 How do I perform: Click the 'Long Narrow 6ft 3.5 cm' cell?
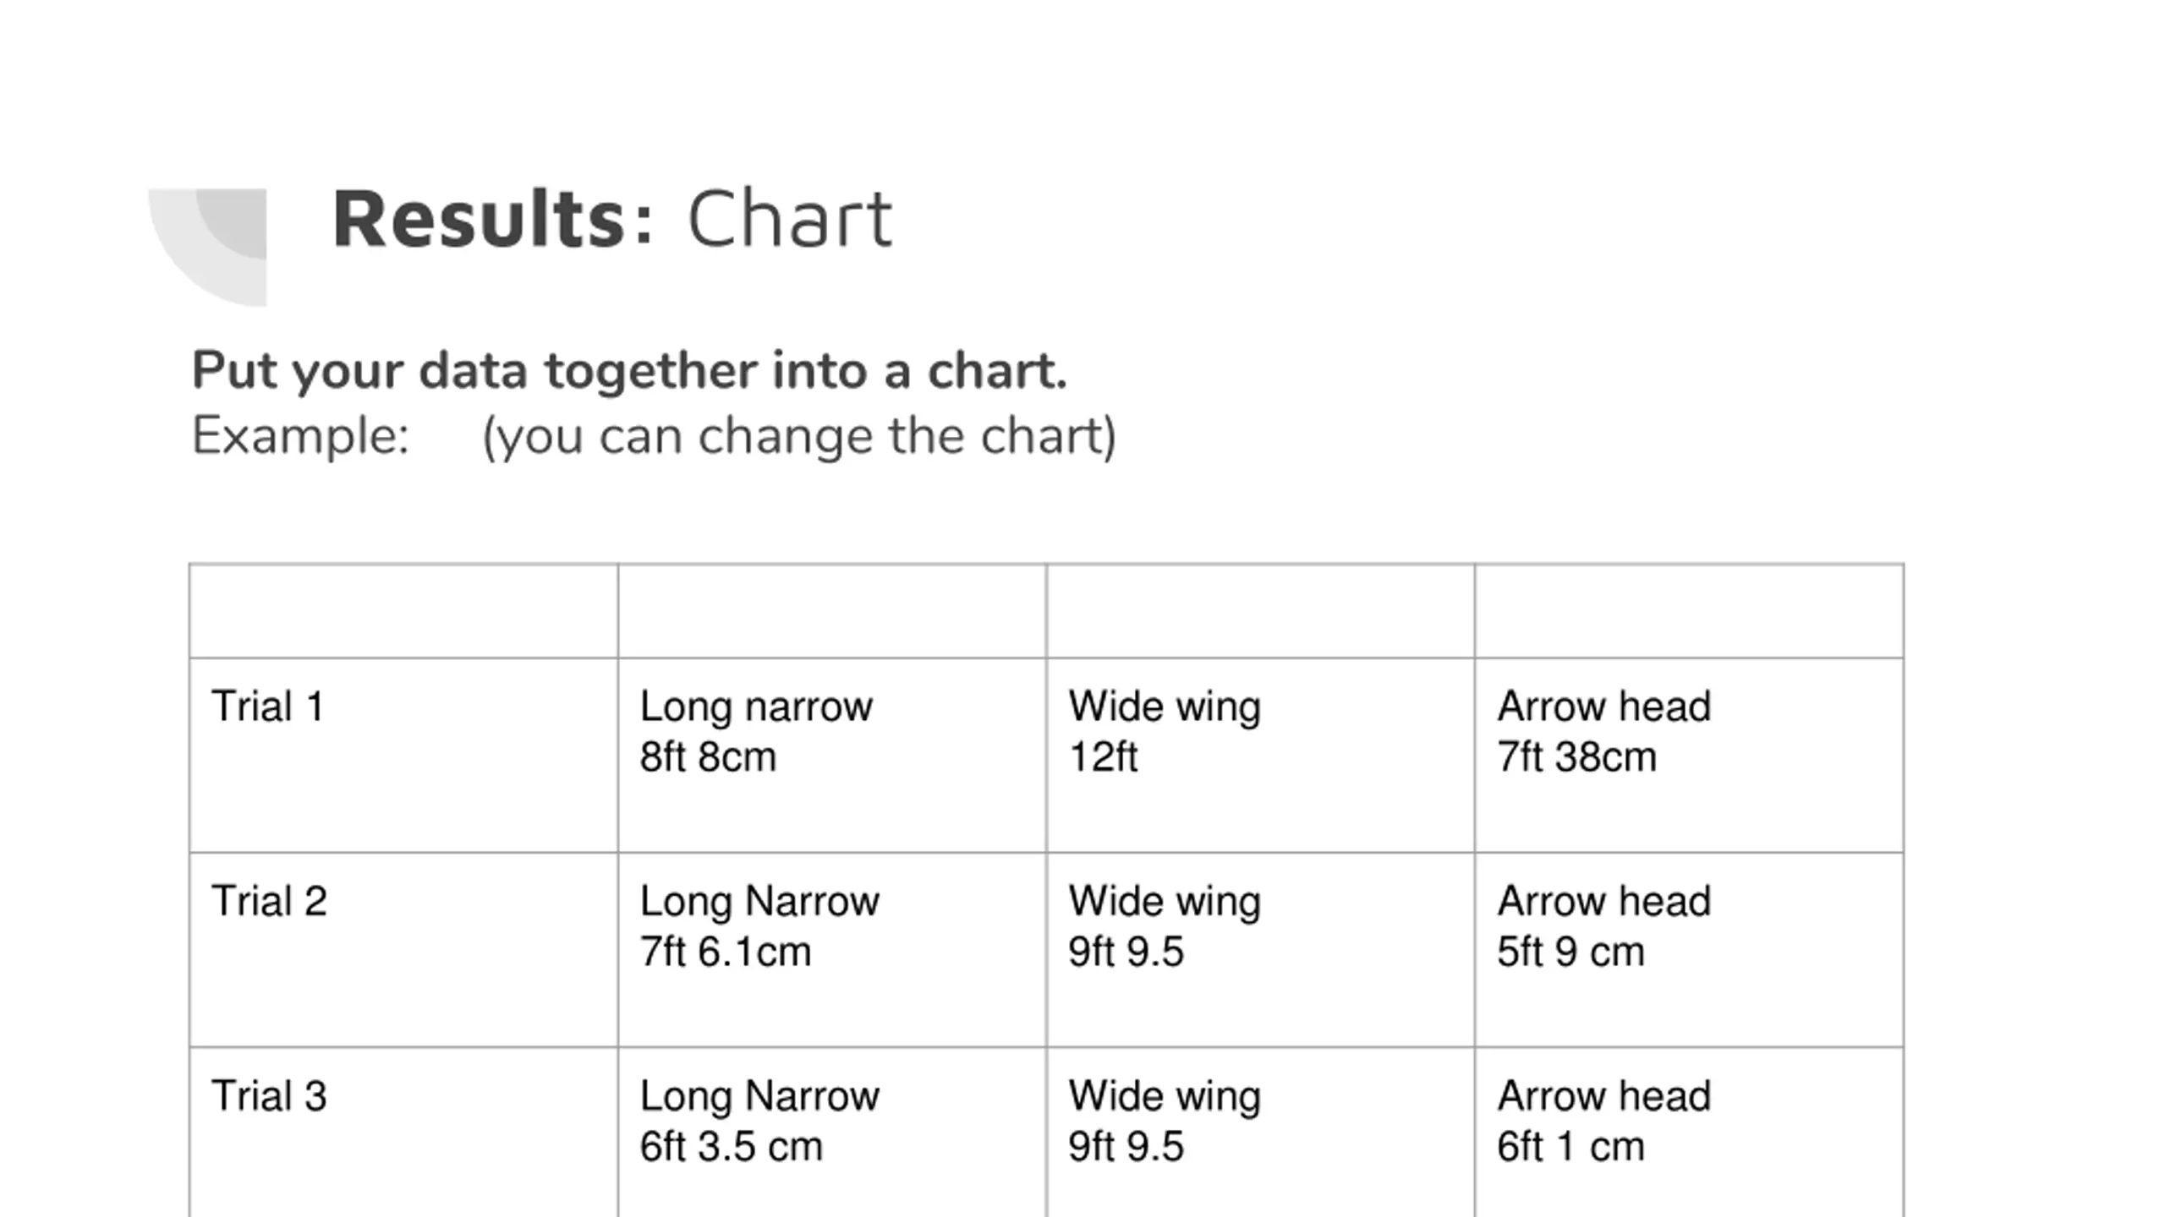[832, 1132]
